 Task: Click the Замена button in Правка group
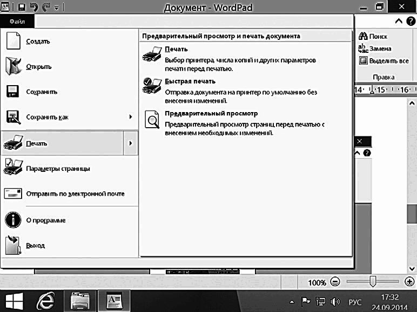pyautogui.click(x=375, y=48)
